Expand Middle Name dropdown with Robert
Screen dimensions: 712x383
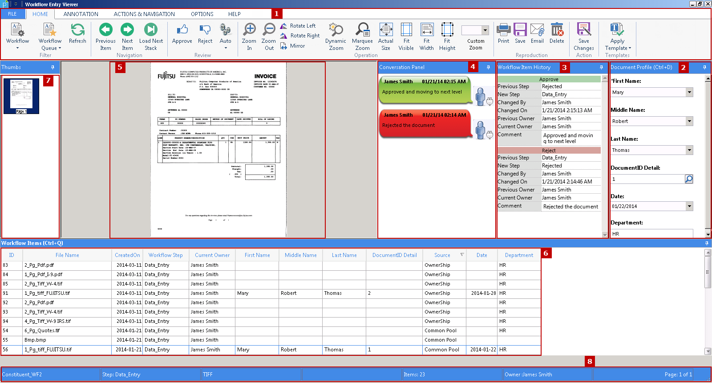coord(689,121)
